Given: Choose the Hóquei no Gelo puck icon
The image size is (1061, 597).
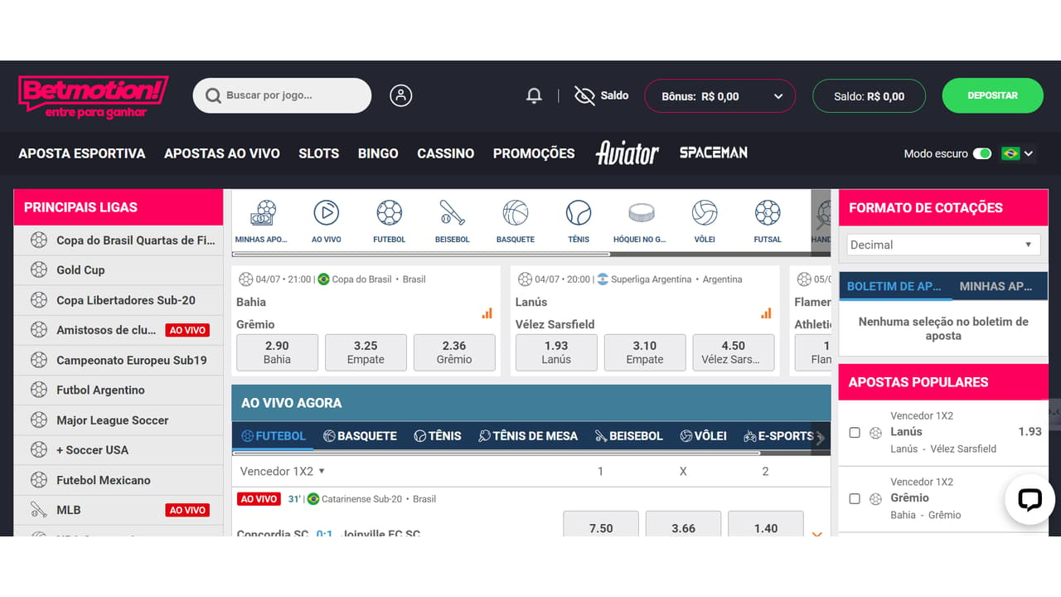Looking at the screenshot, I should [642, 213].
